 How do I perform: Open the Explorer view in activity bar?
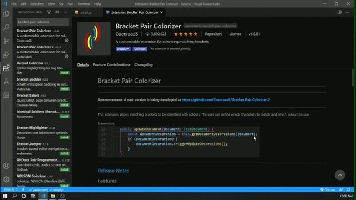(6, 14)
